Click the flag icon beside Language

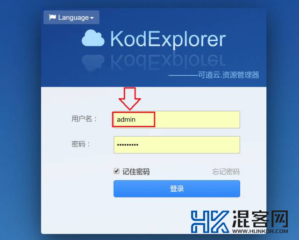point(52,17)
